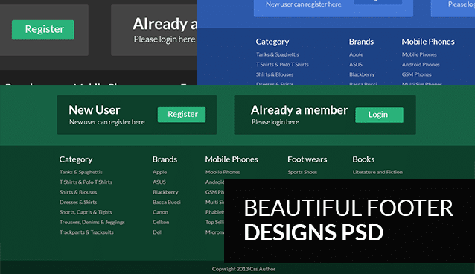Select the Apple brand link in green footer

pyautogui.click(x=159, y=172)
